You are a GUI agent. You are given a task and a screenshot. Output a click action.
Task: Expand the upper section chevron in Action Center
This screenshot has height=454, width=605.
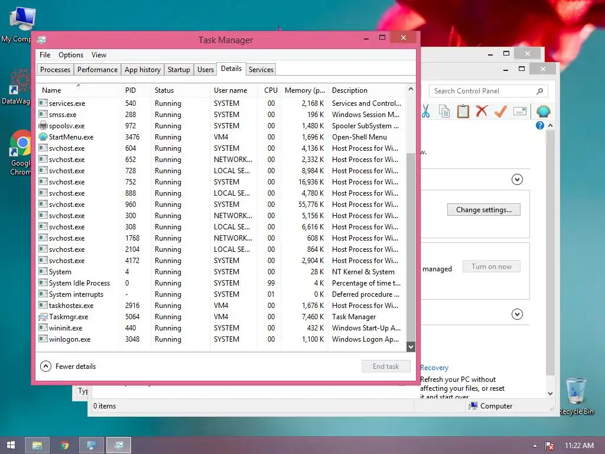517,180
